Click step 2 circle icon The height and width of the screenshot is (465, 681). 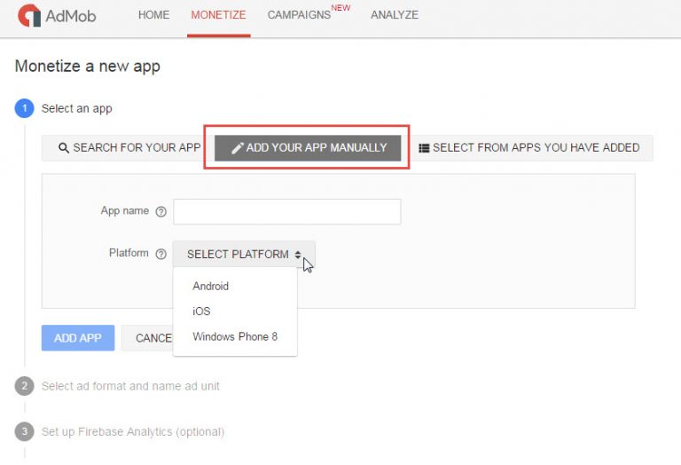[x=24, y=386]
